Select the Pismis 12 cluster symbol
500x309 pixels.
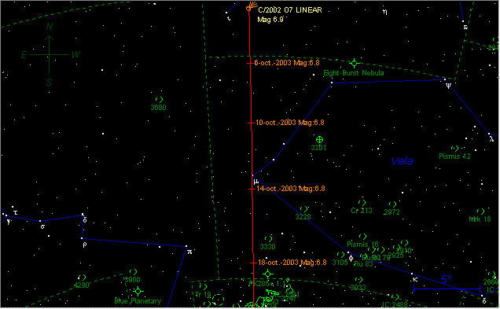pos(454,149)
